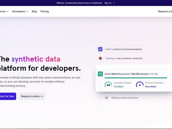Expand the Resources chevron in navbar
The width and height of the screenshot is (172, 129).
point(8,11)
